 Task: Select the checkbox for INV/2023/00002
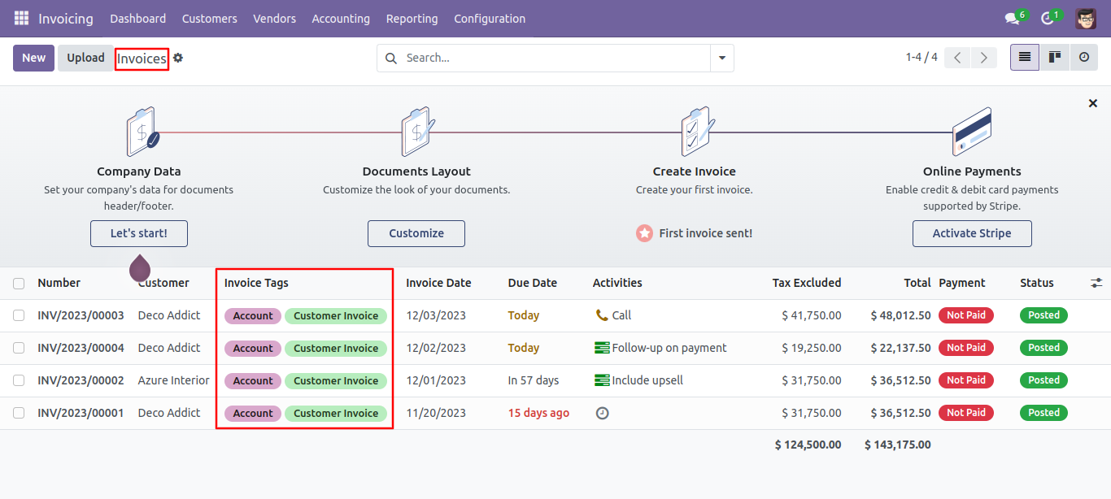coord(19,380)
